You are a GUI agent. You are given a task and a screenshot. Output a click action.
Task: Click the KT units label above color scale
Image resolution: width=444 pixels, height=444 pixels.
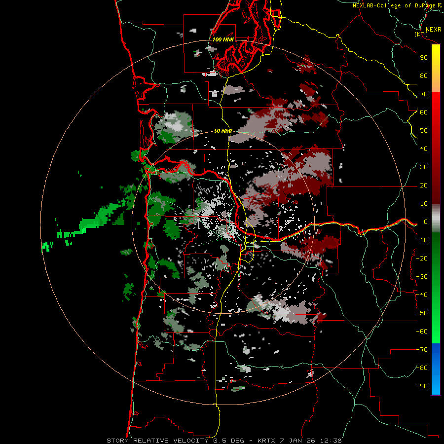click(421, 35)
